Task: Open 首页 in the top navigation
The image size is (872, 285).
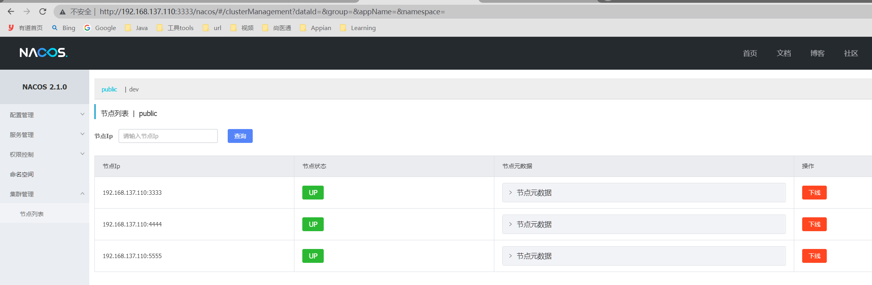Action: 750,53
